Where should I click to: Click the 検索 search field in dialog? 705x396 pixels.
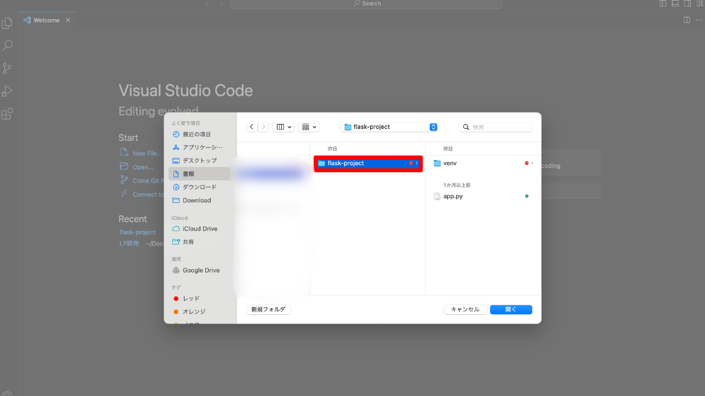point(496,128)
